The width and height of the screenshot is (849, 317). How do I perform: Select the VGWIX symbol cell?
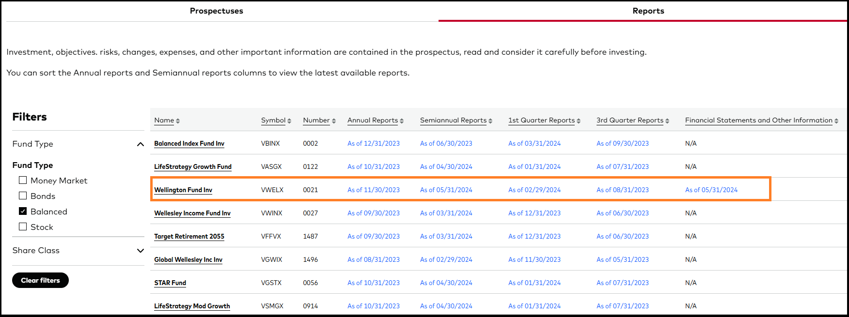271,260
